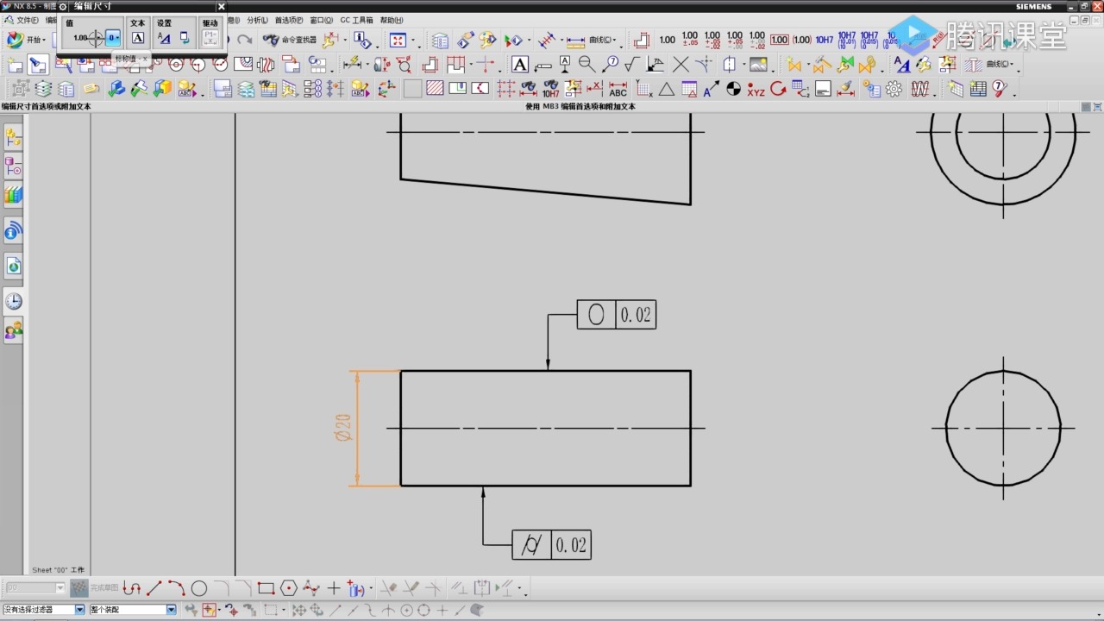Click reset settings icon in 设置 group
The height and width of the screenshot is (621, 1104).
coord(185,38)
